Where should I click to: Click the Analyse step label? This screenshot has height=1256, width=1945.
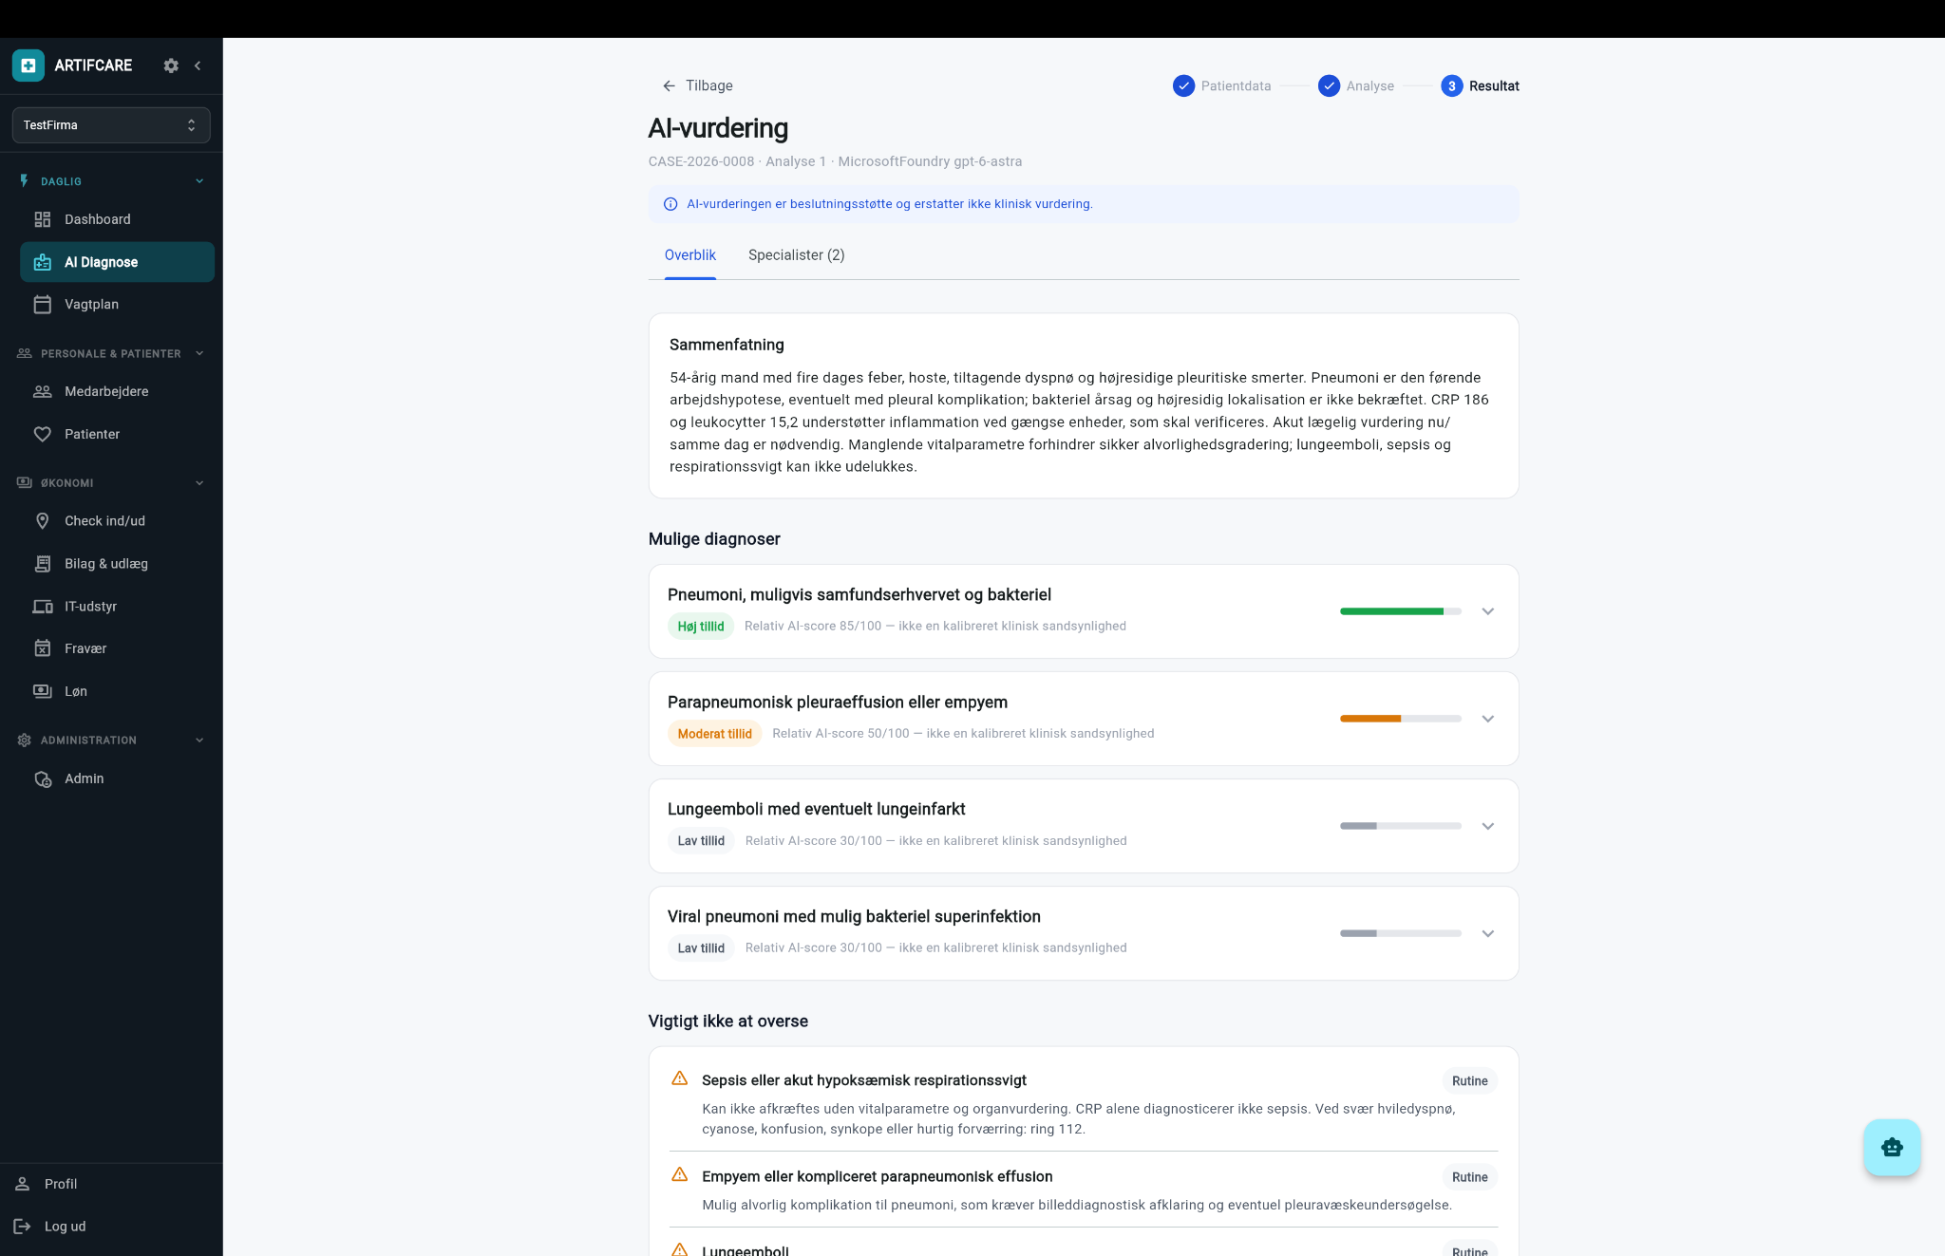coord(1370,86)
